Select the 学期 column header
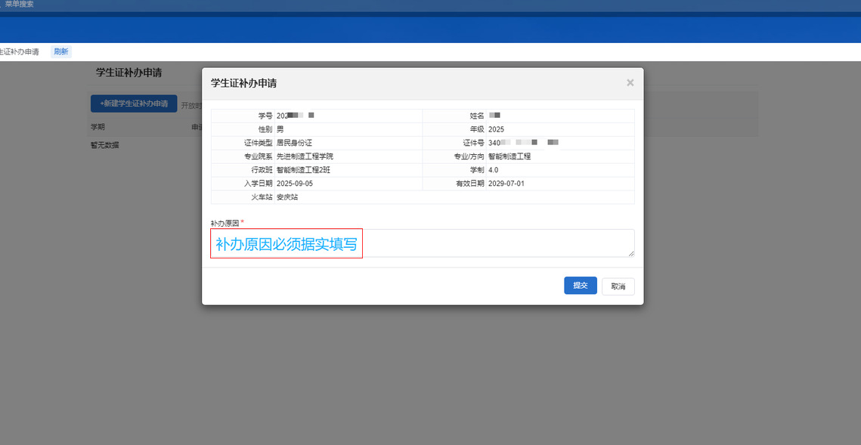 (x=98, y=127)
